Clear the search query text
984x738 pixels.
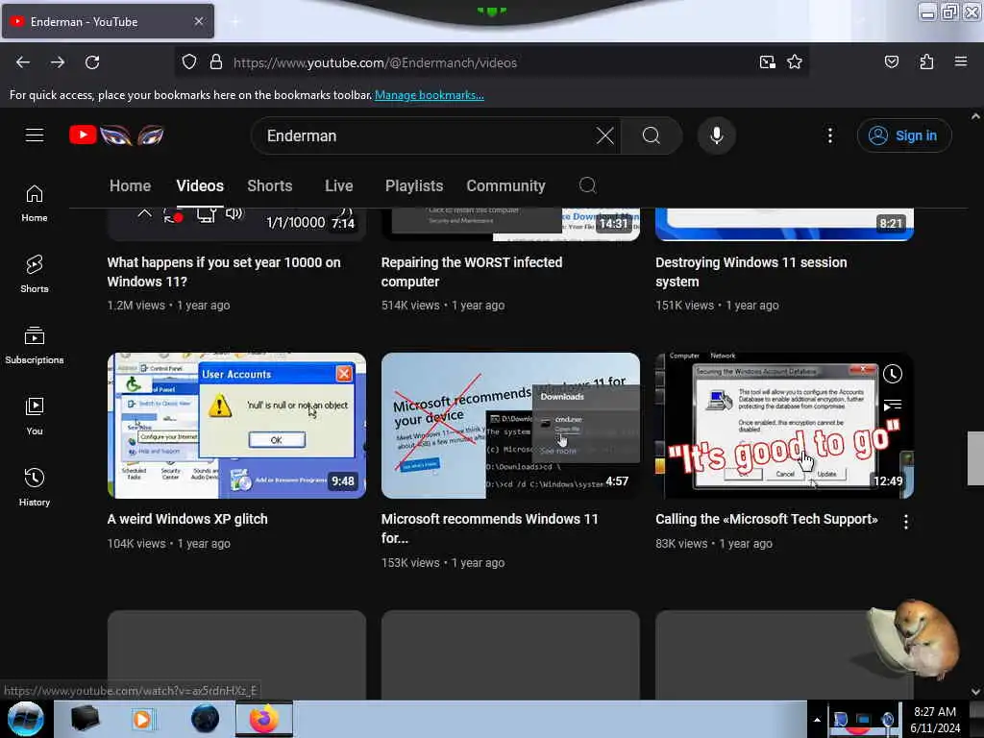pos(605,135)
